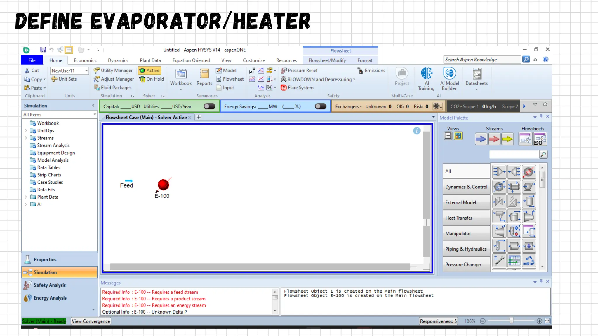Click the View Convergence button
The width and height of the screenshot is (598, 336).
[x=91, y=321]
